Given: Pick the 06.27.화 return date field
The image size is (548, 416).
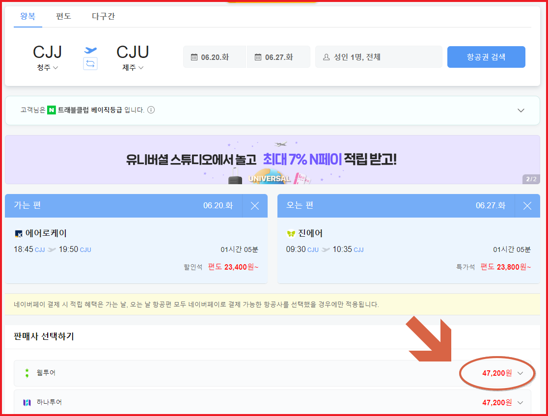Looking at the screenshot, I should pos(278,57).
